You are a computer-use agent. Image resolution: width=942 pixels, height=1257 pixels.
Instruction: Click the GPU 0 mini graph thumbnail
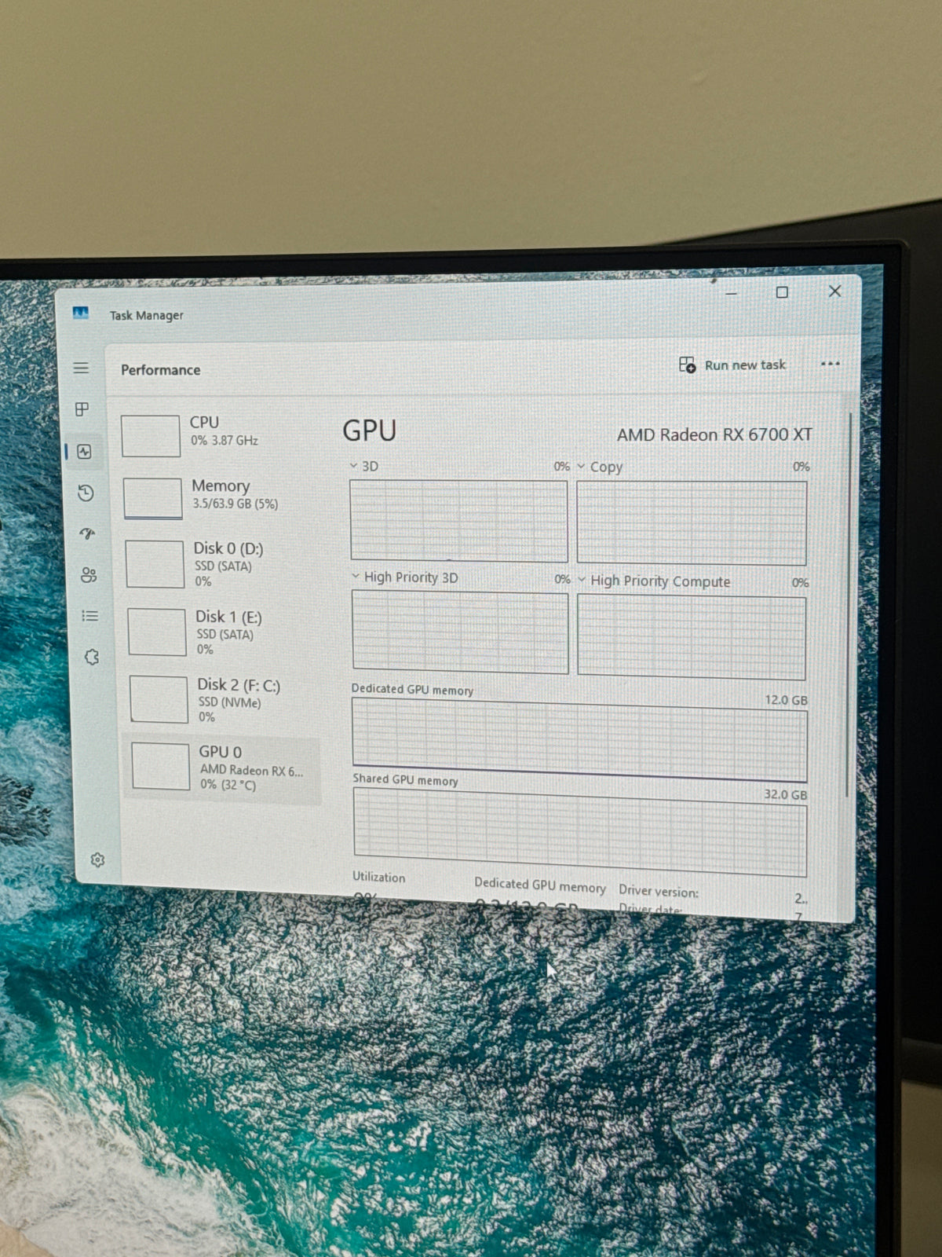click(x=161, y=766)
